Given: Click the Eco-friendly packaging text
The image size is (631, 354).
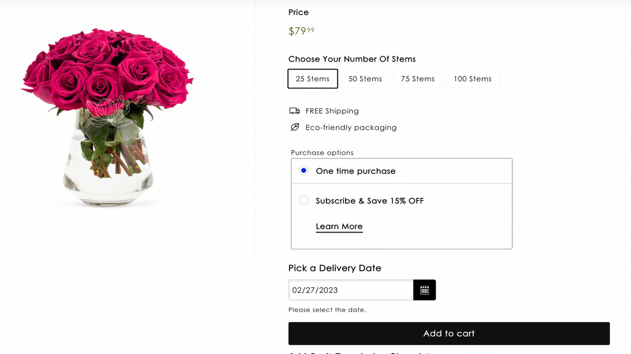Looking at the screenshot, I should click(351, 127).
